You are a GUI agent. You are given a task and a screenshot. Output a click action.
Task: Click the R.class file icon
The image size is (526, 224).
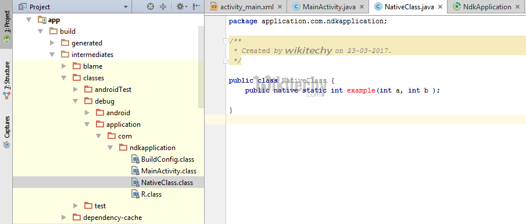coord(135,194)
